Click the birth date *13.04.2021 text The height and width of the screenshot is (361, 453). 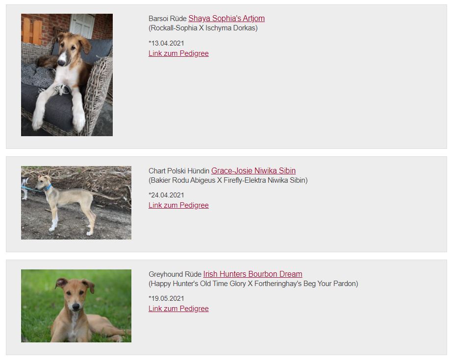(x=166, y=43)
